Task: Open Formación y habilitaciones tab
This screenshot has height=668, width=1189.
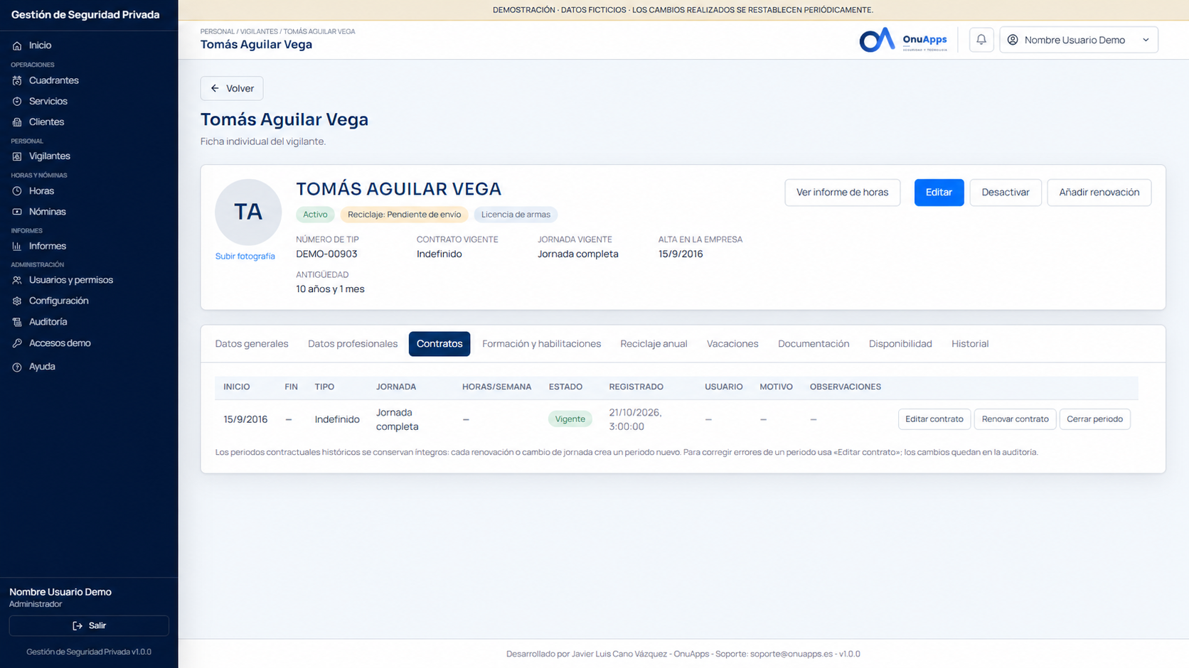Action: click(x=541, y=344)
